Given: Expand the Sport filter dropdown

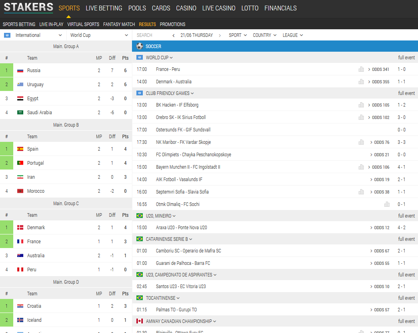Looking at the screenshot, I should click(x=238, y=35).
